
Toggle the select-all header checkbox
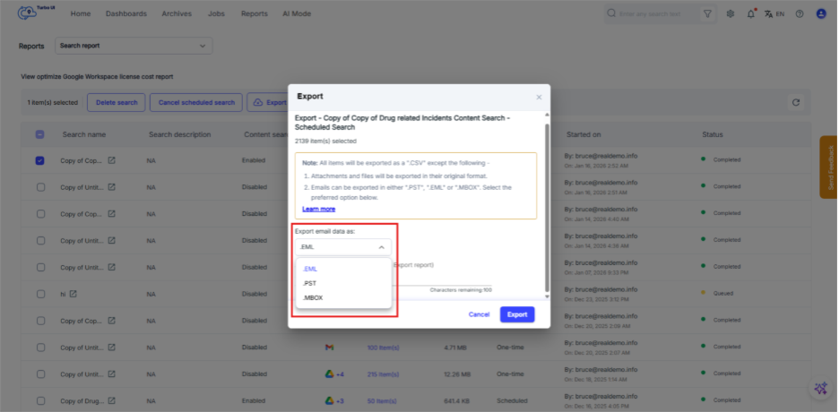coord(40,134)
